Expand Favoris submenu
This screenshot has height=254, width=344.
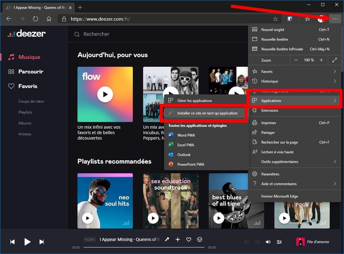[x=294, y=71]
